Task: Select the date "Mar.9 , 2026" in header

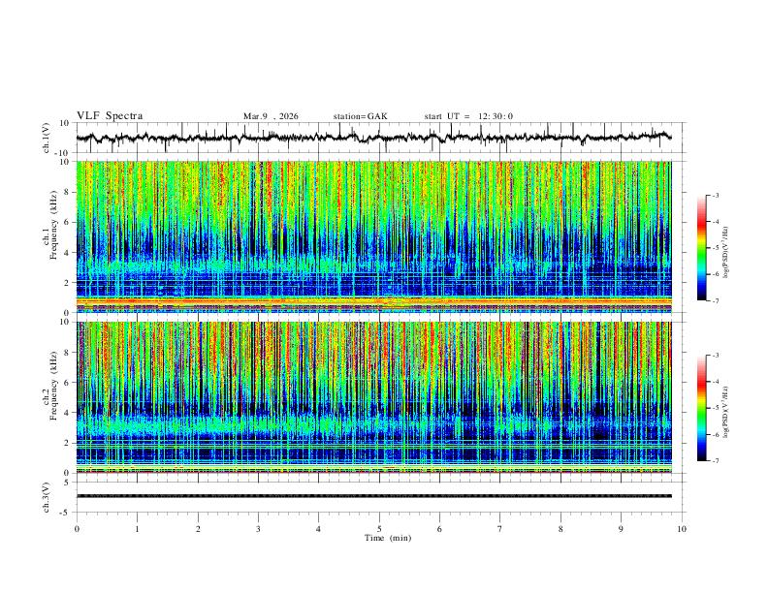Action: point(271,116)
